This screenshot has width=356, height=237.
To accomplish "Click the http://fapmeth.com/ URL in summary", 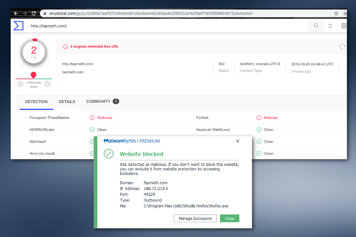I will pos(78,64).
